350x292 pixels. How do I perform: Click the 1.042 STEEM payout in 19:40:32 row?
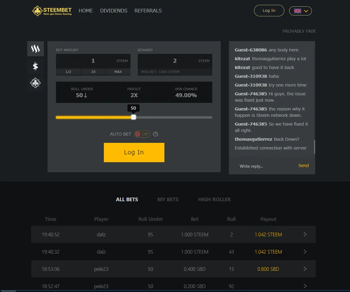click(268, 252)
